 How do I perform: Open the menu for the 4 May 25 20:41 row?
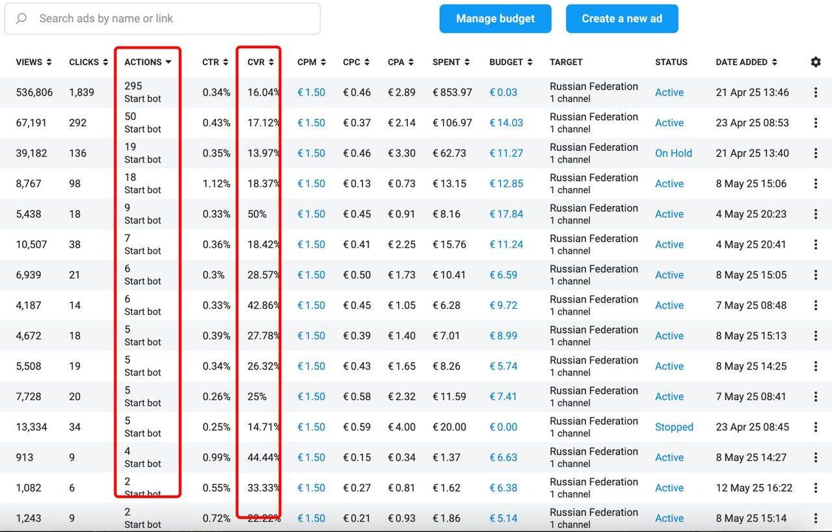coord(816,245)
